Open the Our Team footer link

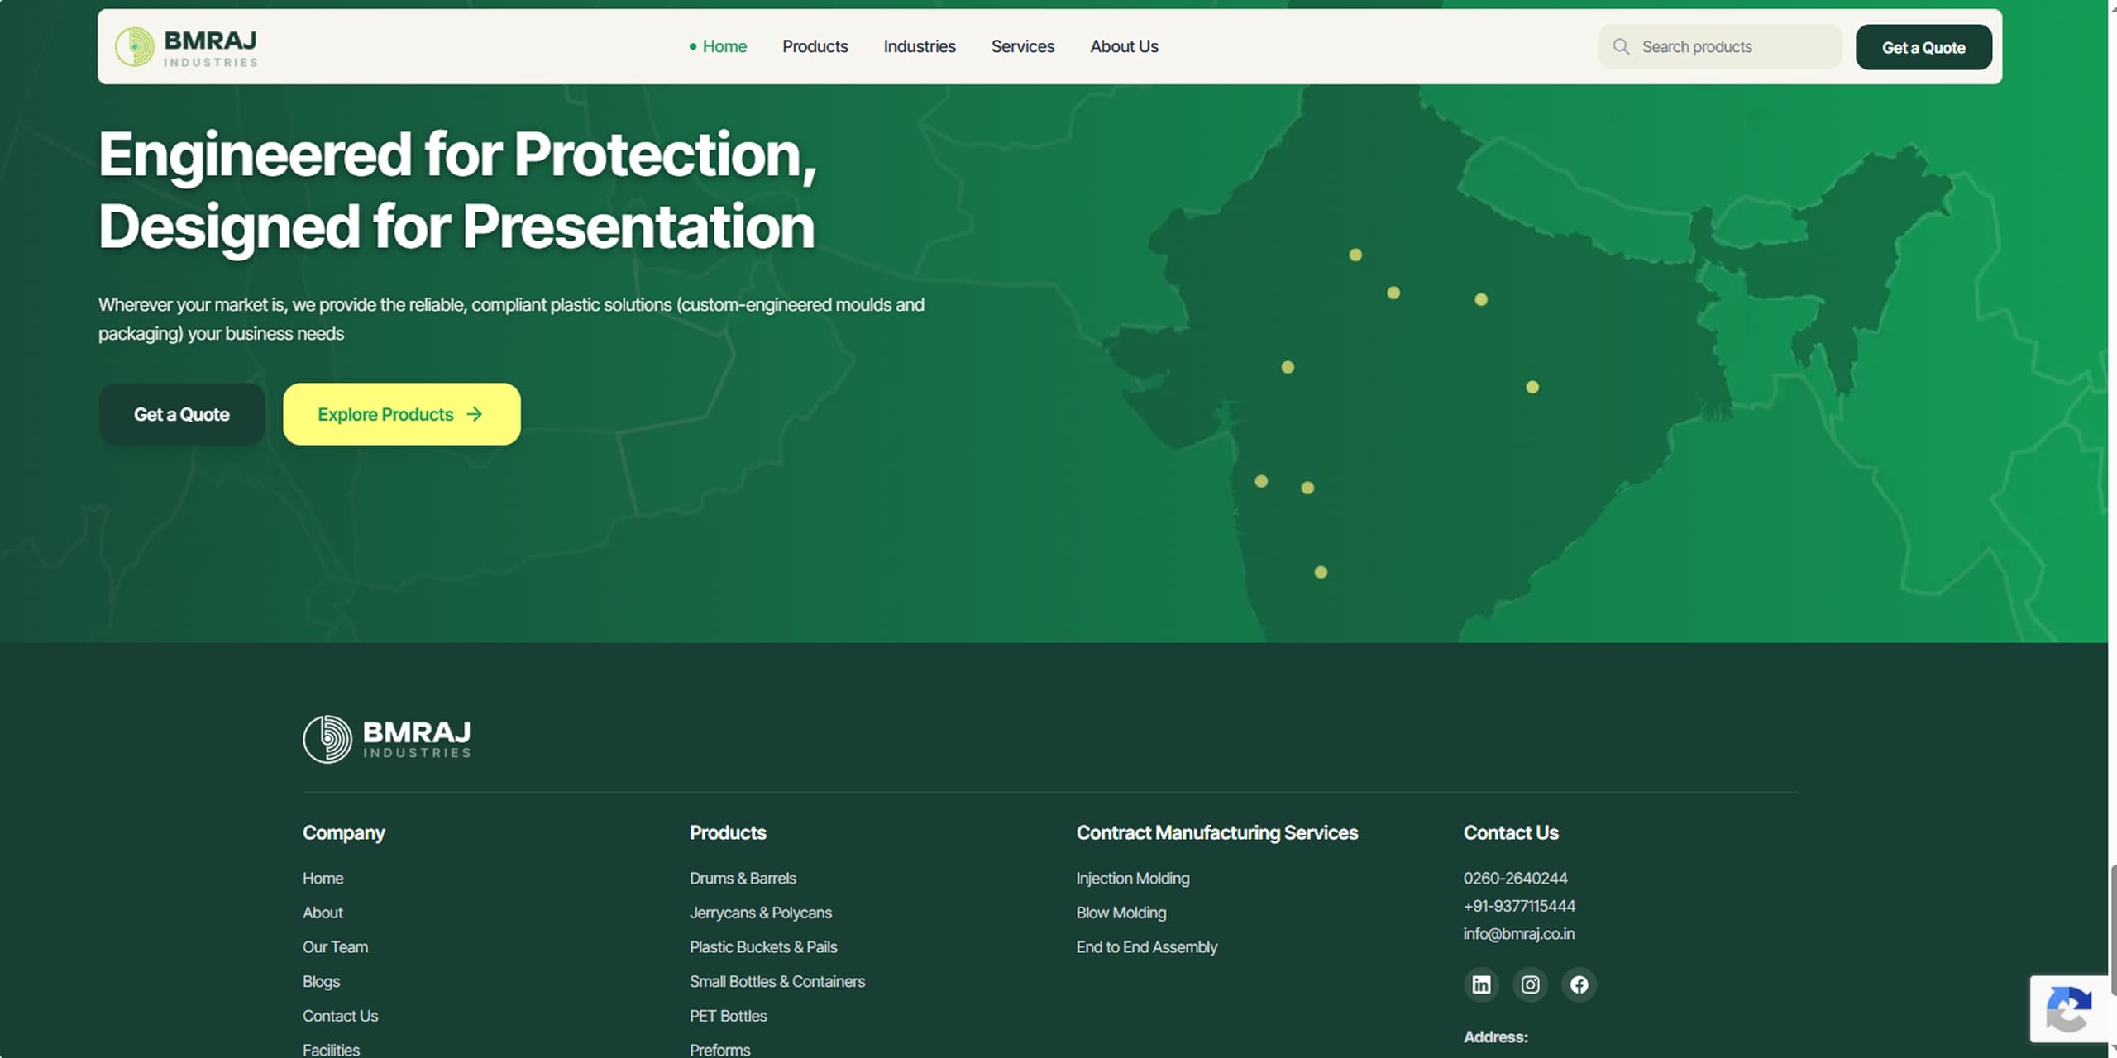click(x=335, y=947)
